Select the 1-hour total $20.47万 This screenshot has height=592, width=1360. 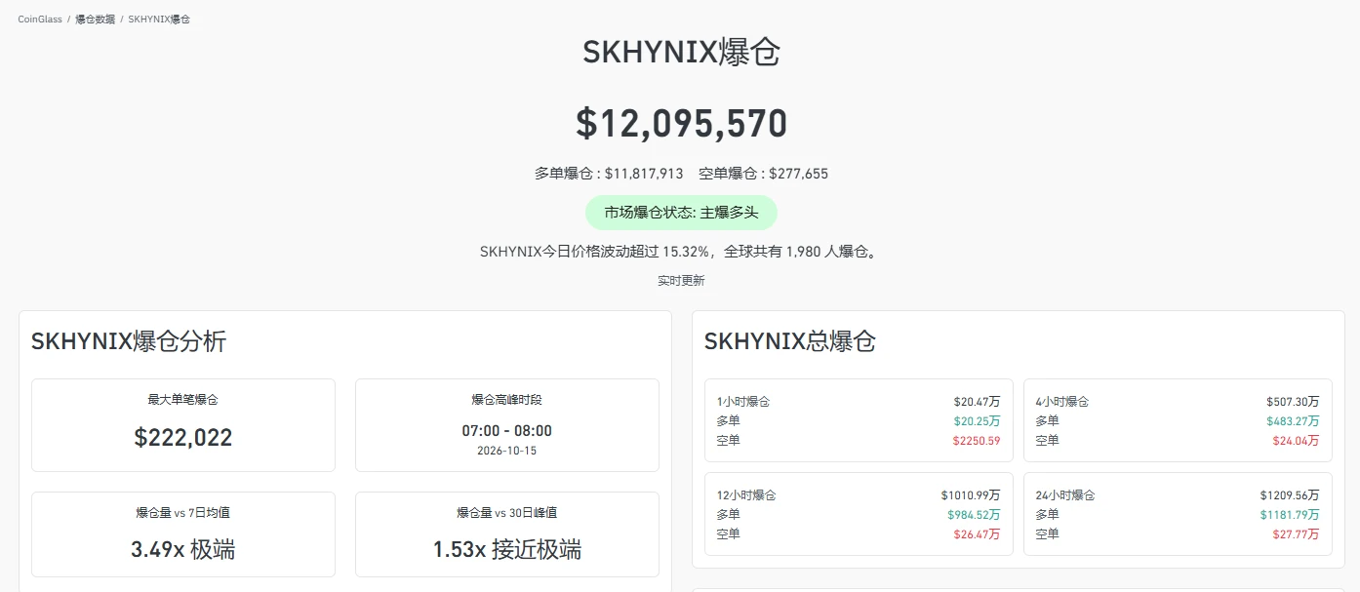(x=977, y=402)
